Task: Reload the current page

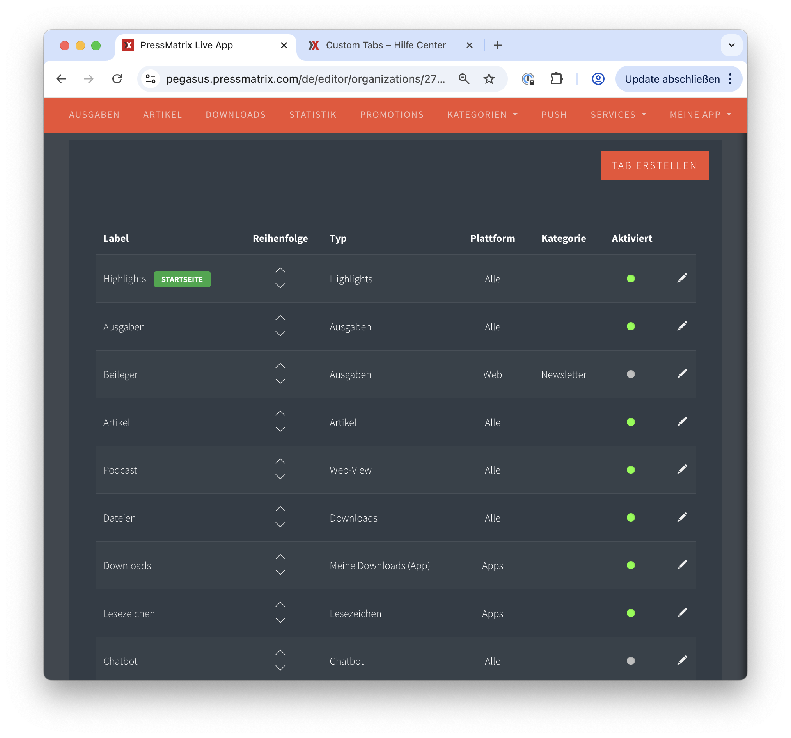Action: point(117,79)
